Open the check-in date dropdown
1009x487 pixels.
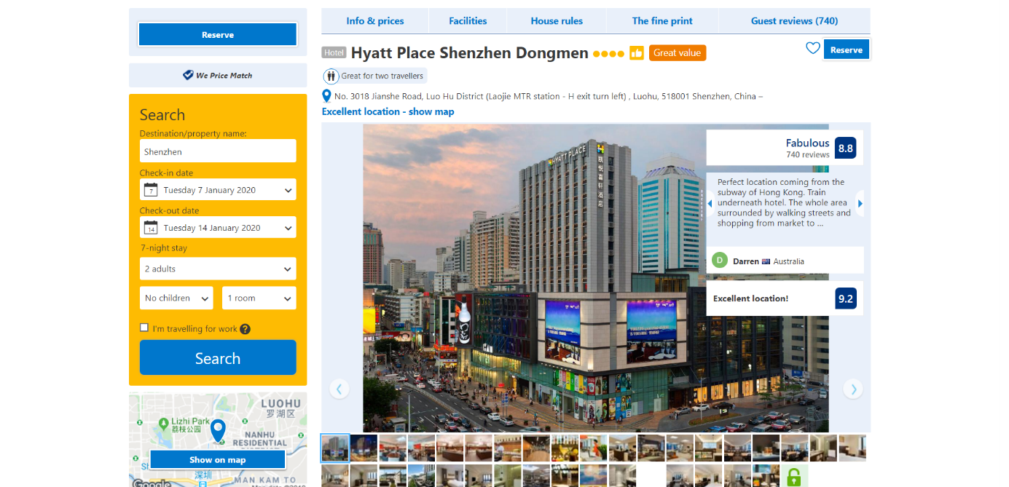[x=218, y=190]
